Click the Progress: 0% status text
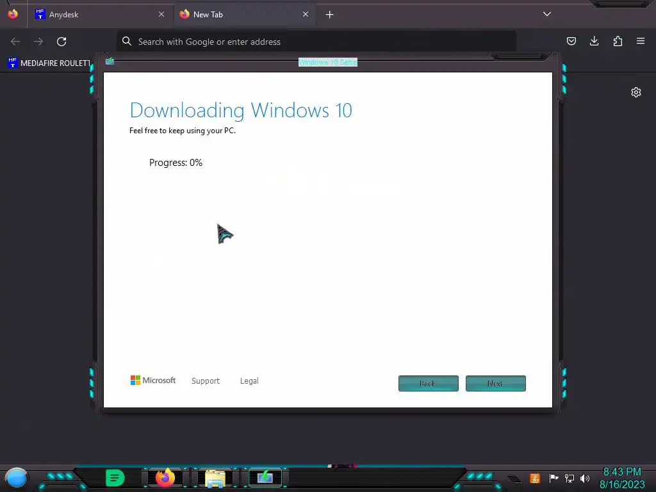 (x=176, y=163)
